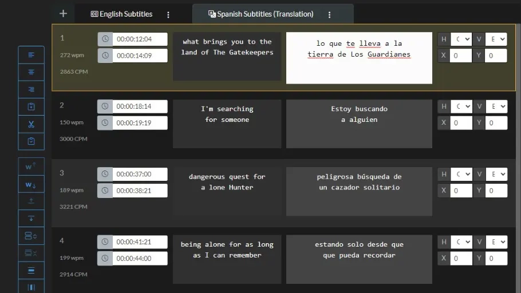
Task: Click clock icon beside 00:00:41:21
Action: (x=105, y=242)
